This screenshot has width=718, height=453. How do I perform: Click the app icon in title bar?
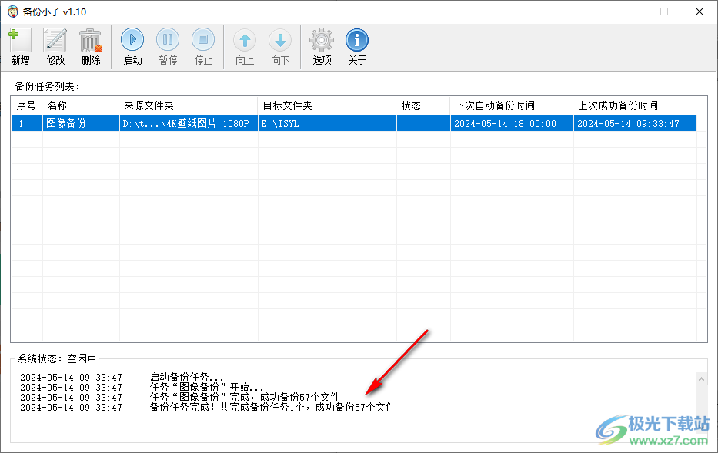point(12,12)
